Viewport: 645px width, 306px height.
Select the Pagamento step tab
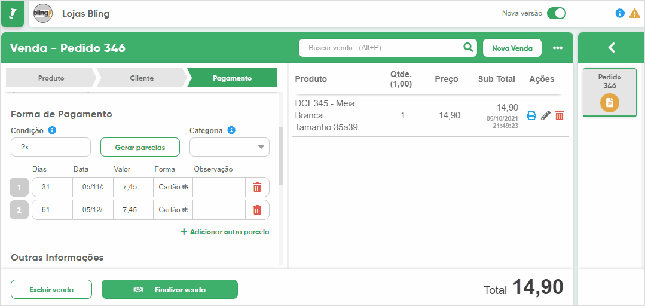(x=232, y=78)
